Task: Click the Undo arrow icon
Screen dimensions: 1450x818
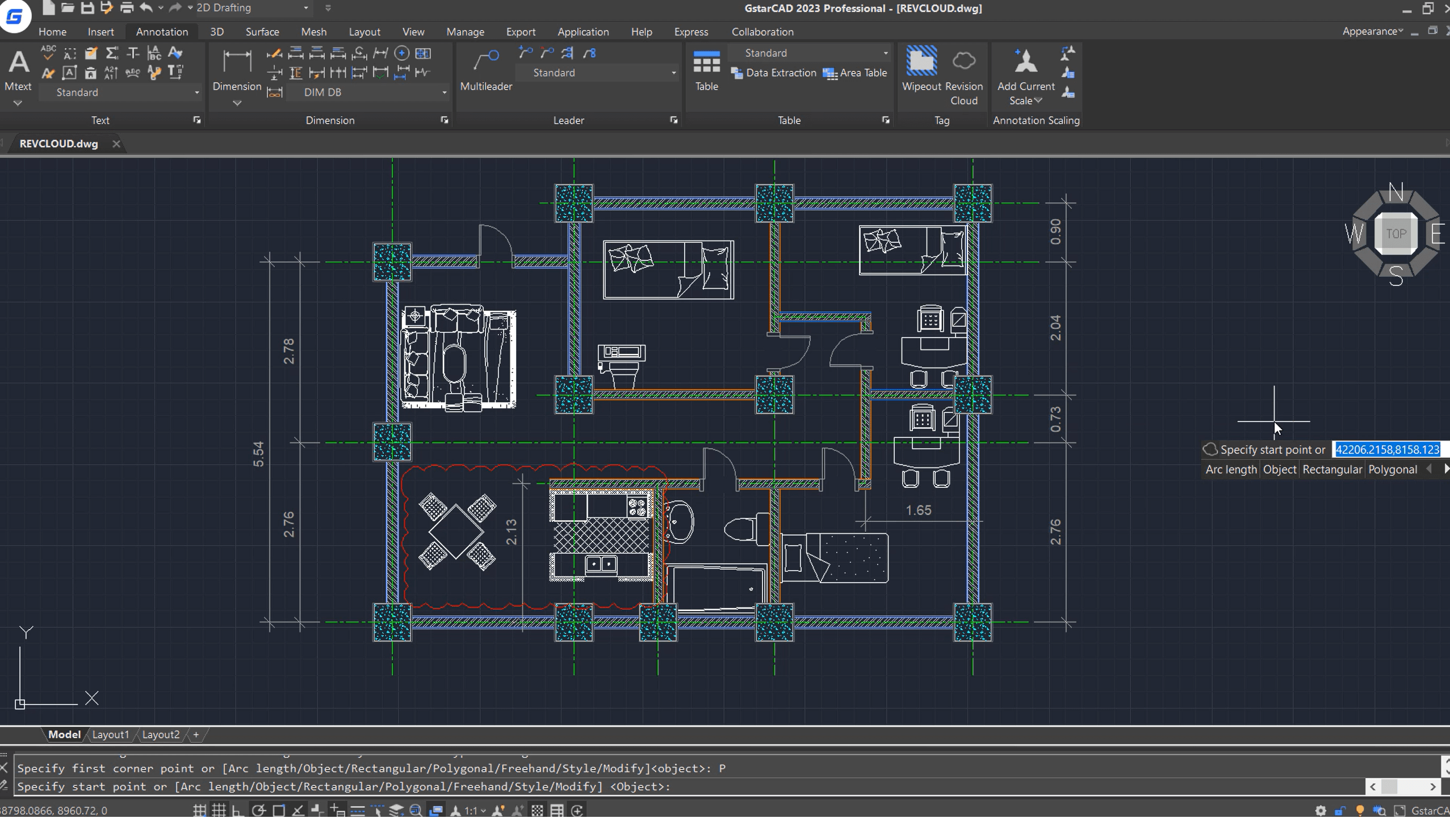Action: pos(146,8)
